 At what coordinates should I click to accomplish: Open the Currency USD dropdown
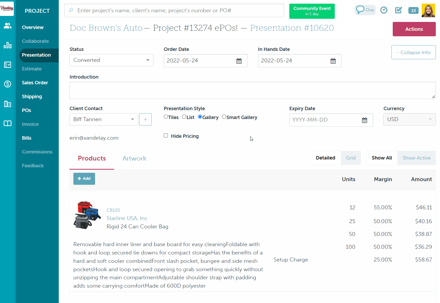(x=409, y=120)
